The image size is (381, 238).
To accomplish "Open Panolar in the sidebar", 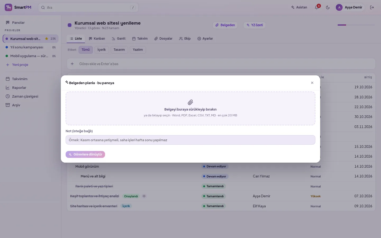I will [x=30, y=22].
